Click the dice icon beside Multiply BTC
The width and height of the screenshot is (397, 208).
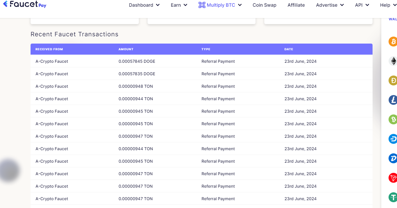[x=202, y=5]
